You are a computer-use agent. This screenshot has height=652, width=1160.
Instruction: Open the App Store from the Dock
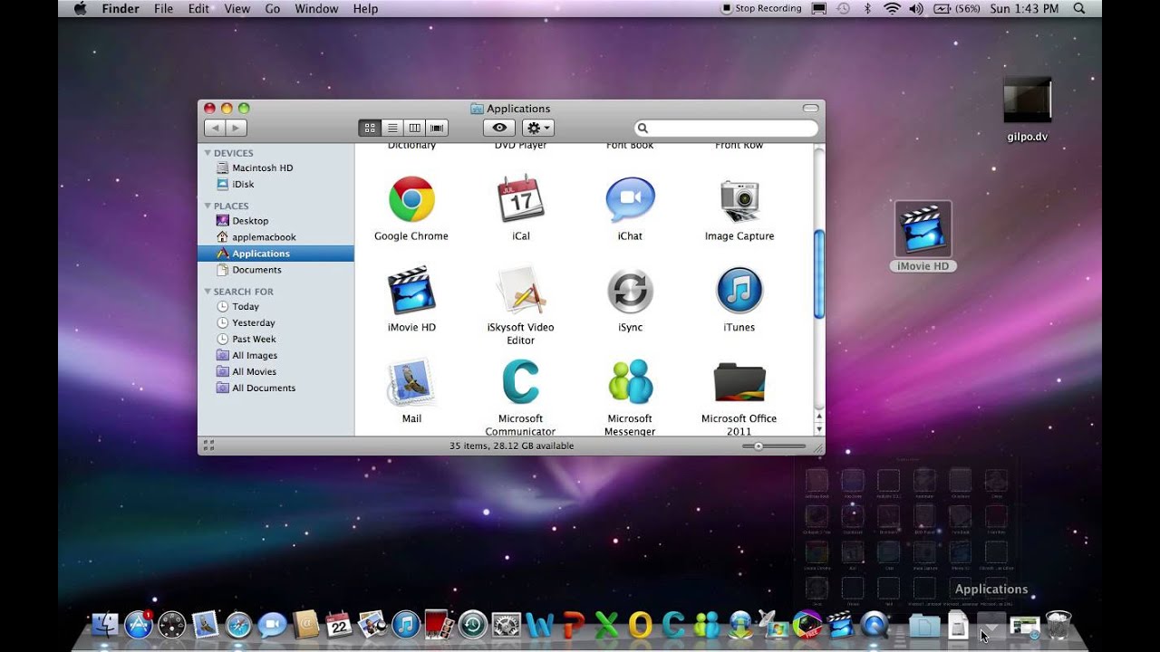coord(139,624)
